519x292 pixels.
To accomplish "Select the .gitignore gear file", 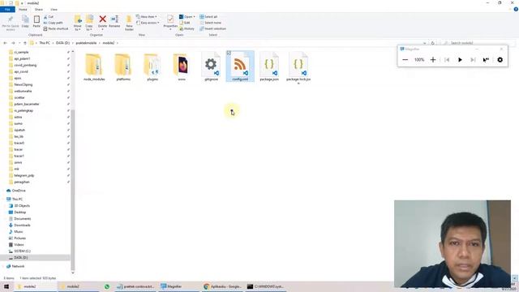I will pyautogui.click(x=211, y=67).
